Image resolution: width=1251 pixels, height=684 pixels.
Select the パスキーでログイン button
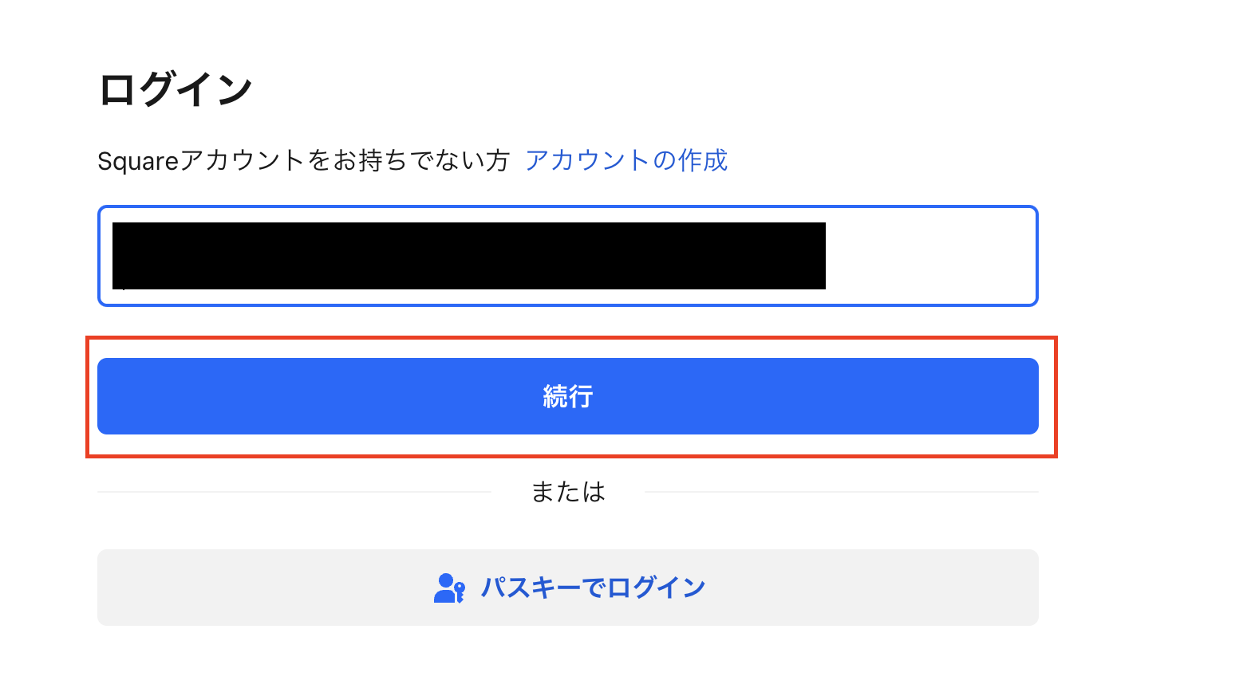click(x=567, y=588)
